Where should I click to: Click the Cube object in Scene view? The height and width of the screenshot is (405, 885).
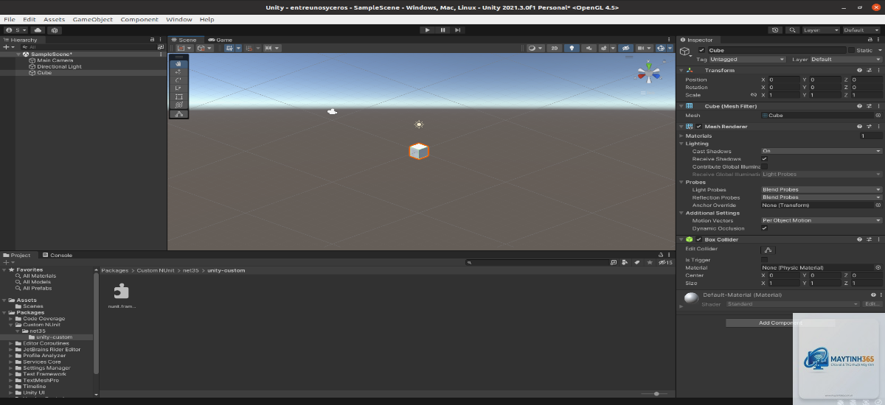(x=419, y=151)
